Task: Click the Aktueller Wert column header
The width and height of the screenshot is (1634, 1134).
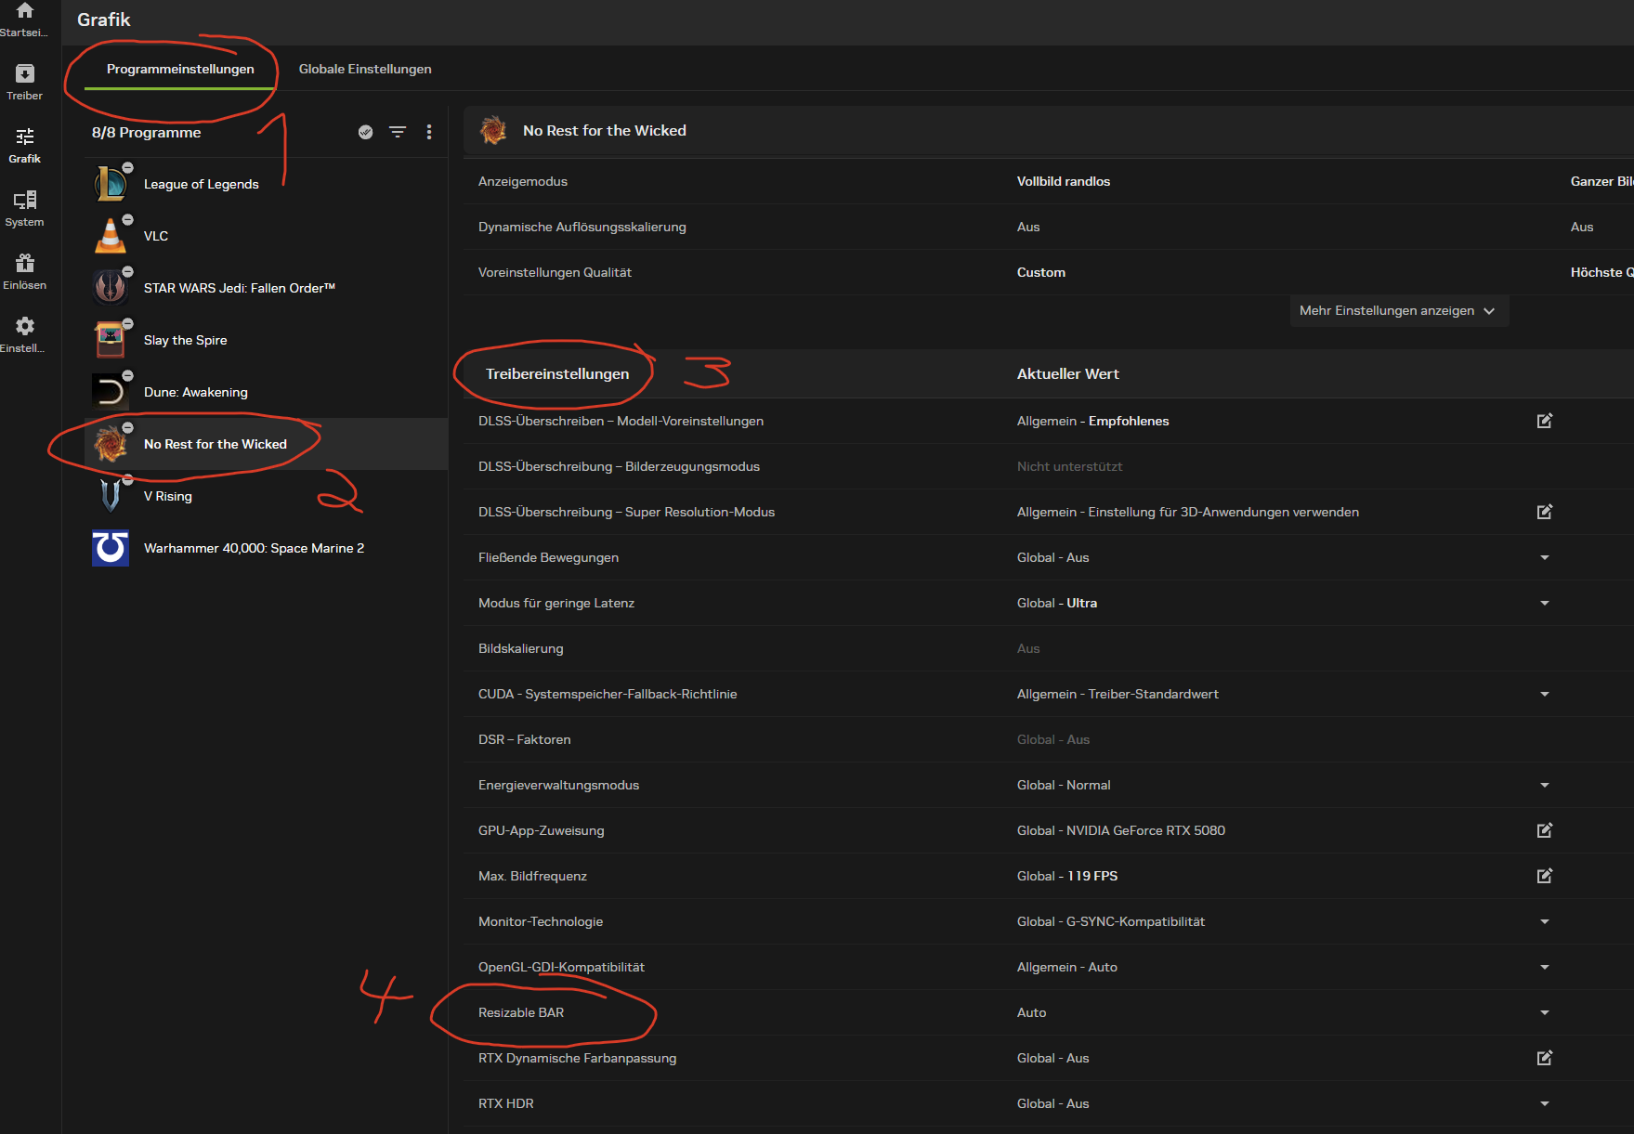Action: coord(1068,373)
